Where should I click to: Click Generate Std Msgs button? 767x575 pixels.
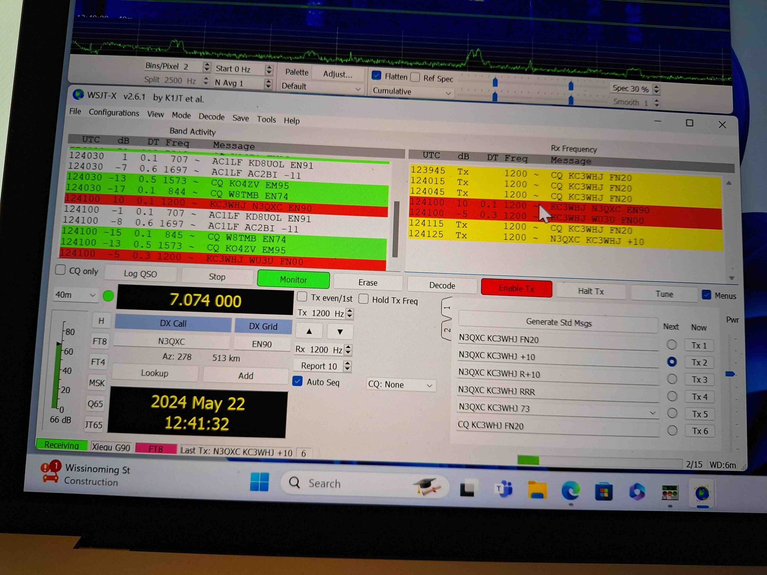click(x=558, y=322)
